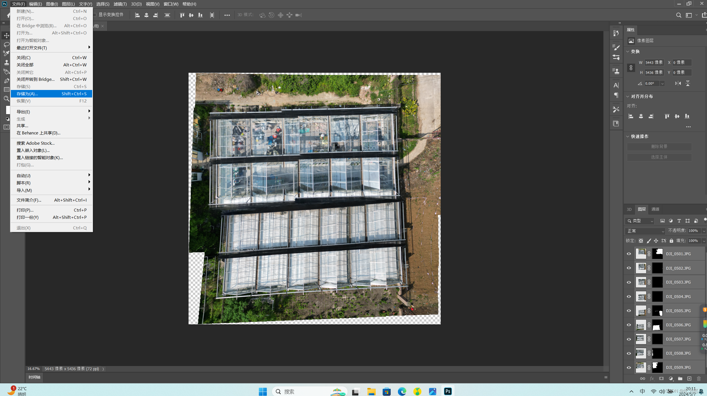This screenshot has width=707, height=396.
Task: Enable the show transform controls checkbox
Action: (95, 15)
